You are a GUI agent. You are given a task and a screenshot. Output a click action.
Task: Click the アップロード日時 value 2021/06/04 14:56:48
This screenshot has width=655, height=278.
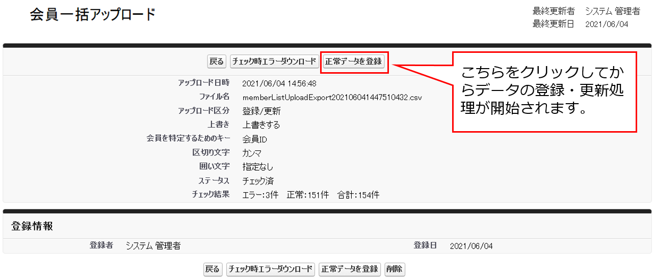point(279,83)
